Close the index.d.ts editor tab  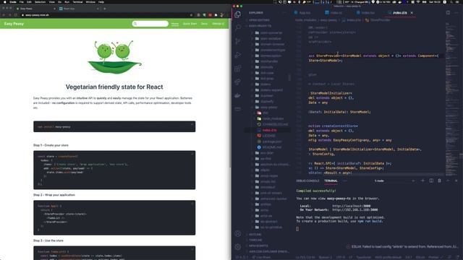click(412, 13)
